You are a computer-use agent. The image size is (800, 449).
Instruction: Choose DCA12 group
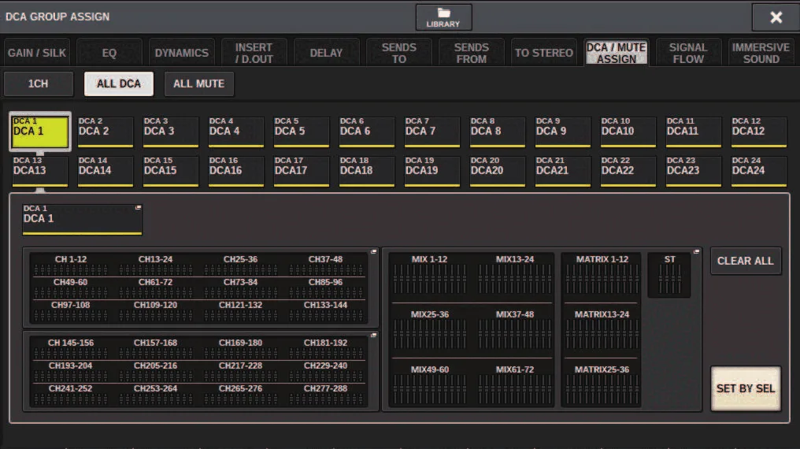click(759, 132)
